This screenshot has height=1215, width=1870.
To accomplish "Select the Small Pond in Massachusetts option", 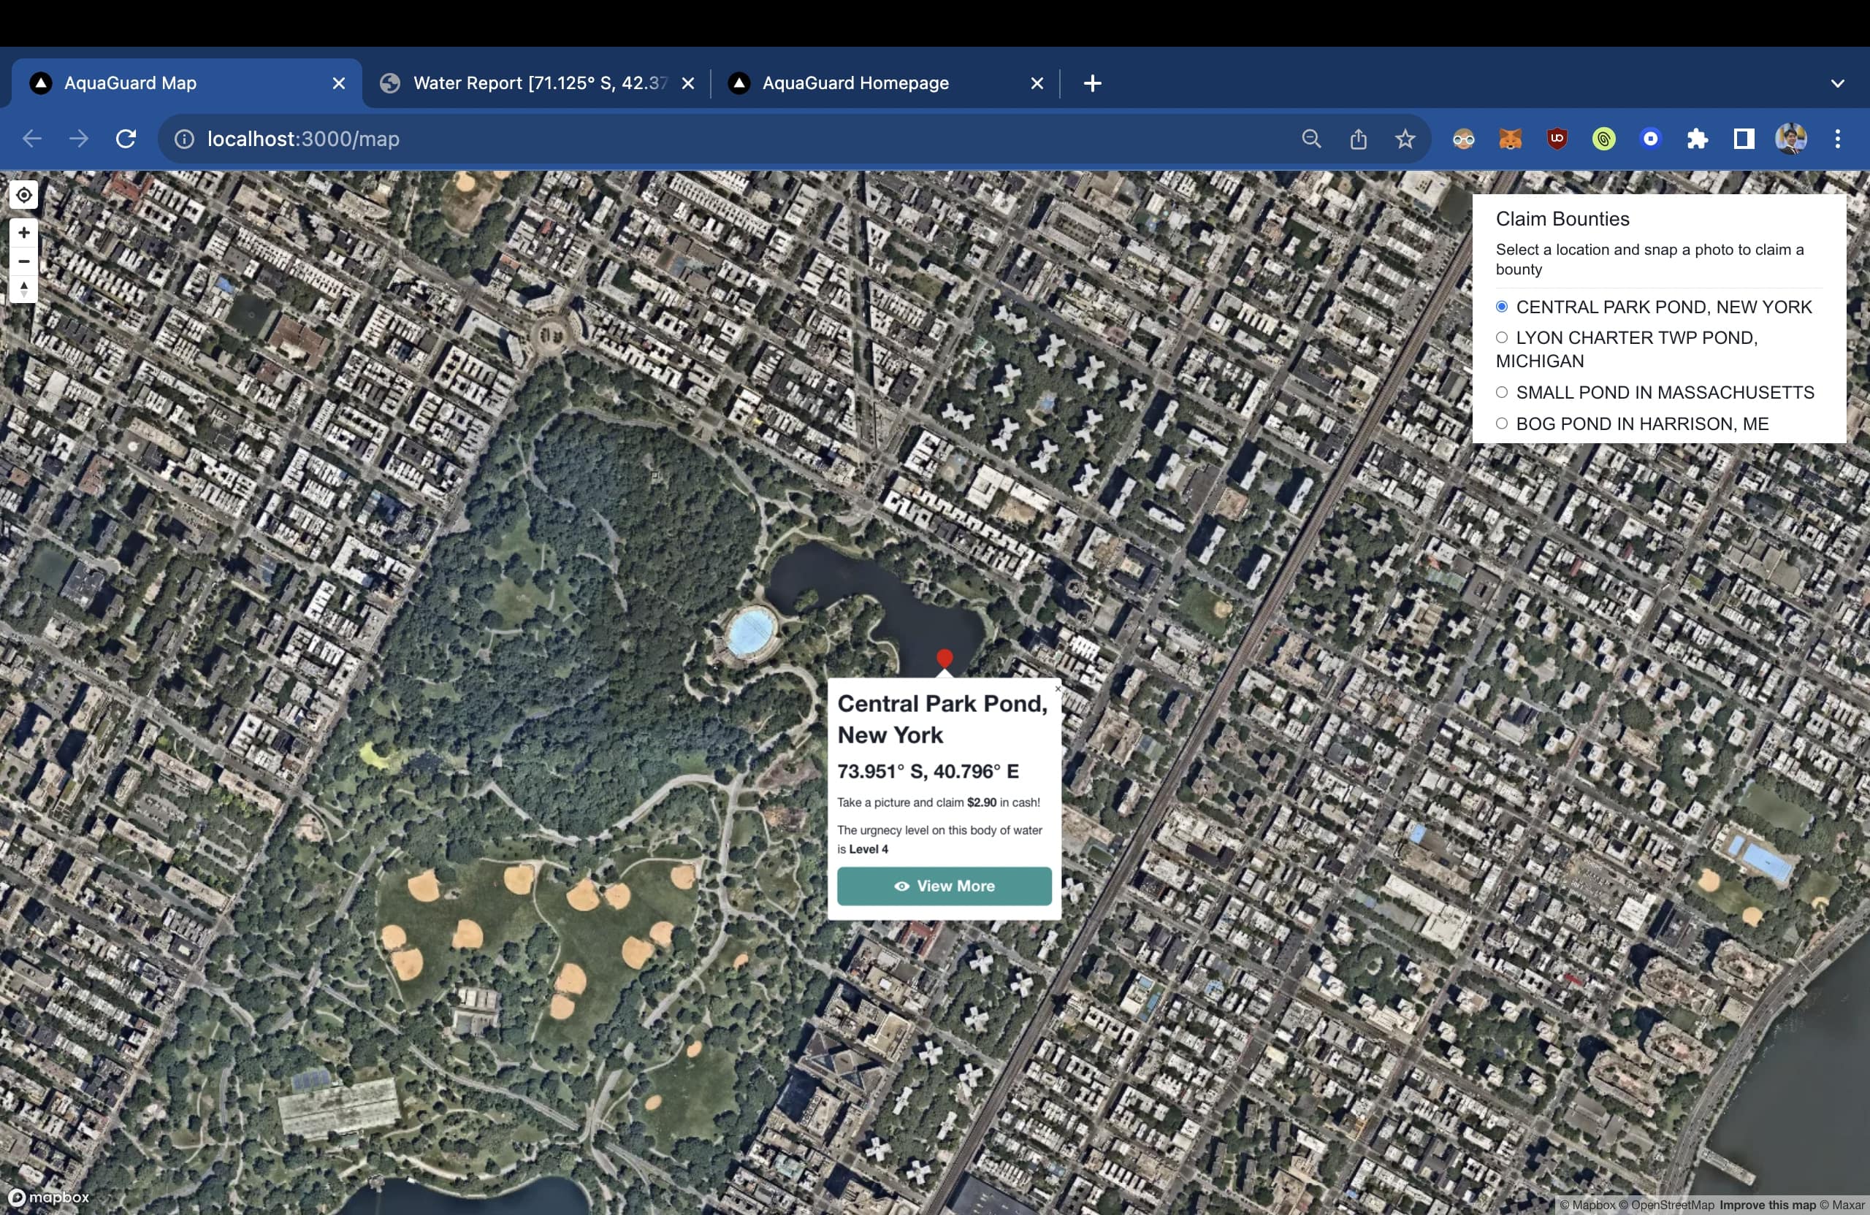I will (1502, 392).
